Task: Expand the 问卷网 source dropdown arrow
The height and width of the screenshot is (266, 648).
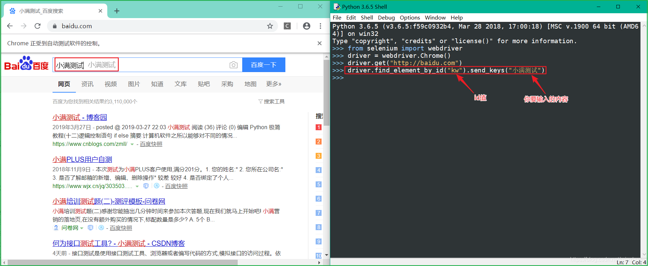Action: 82,228
